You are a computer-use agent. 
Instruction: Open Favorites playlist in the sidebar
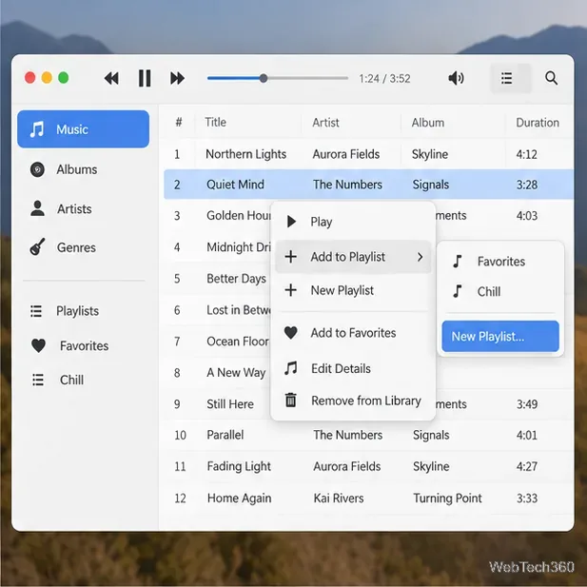click(83, 345)
